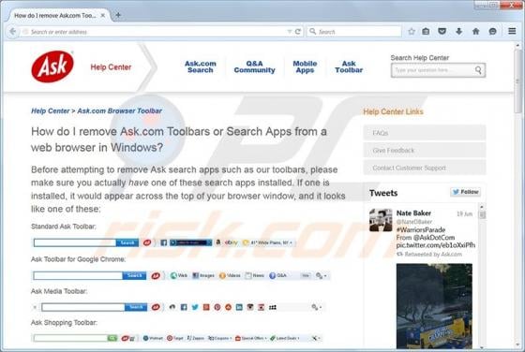
Task: Click the Ask.com Browser Toolbar breadcrumb link
Action: pos(120,110)
